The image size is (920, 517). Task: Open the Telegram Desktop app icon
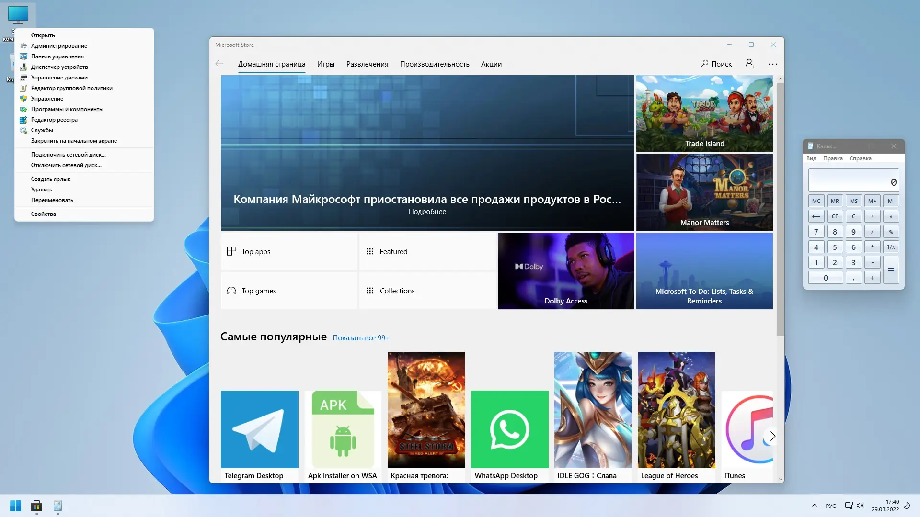pos(259,429)
